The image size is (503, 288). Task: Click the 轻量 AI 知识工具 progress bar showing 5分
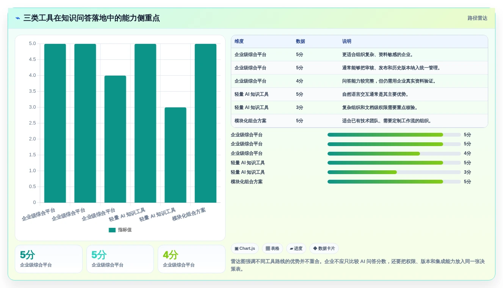(394, 163)
